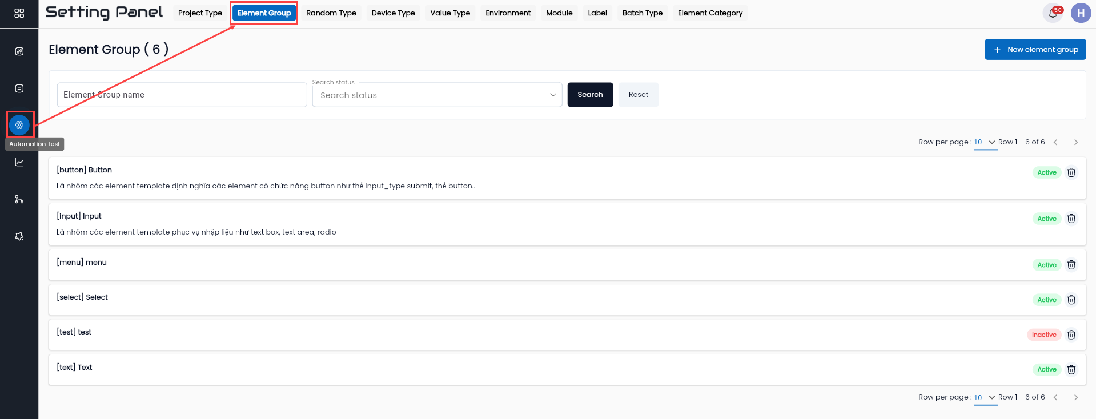Go to next page using top chevron
The width and height of the screenshot is (1096, 419).
pyautogui.click(x=1076, y=142)
